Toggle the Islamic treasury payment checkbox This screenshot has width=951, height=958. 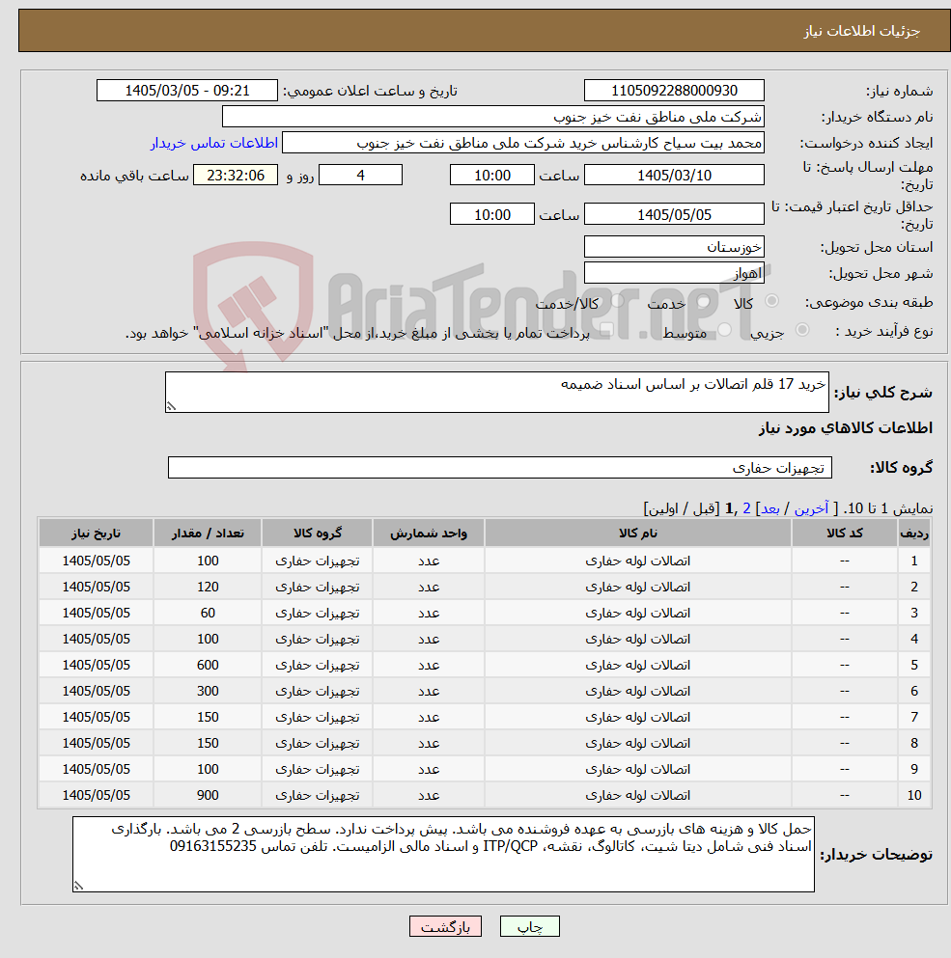[606, 331]
